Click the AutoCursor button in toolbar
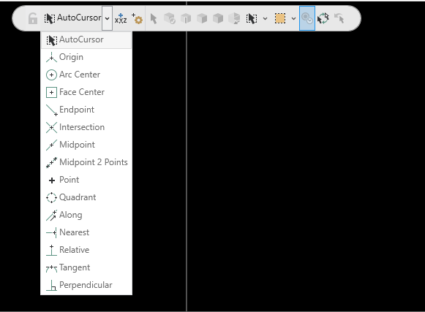The image size is (425, 312). click(72, 18)
